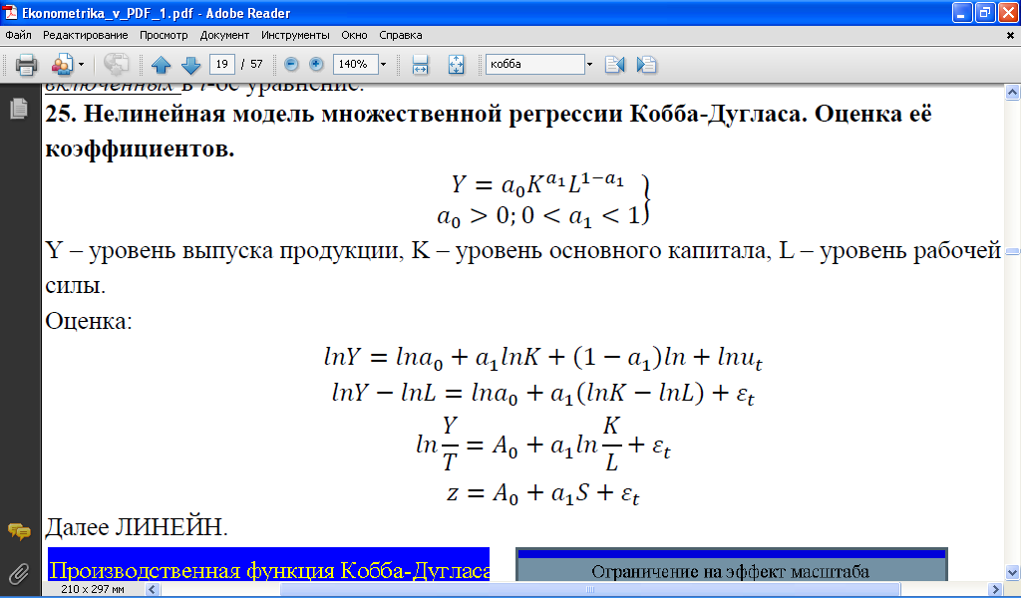Minimize the Adobe Reader window

[962, 12]
